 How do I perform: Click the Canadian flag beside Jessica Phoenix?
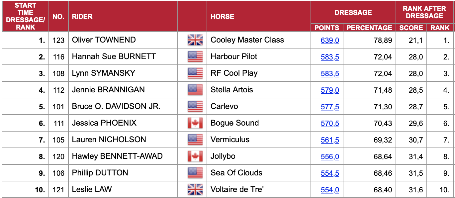click(195, 123)
